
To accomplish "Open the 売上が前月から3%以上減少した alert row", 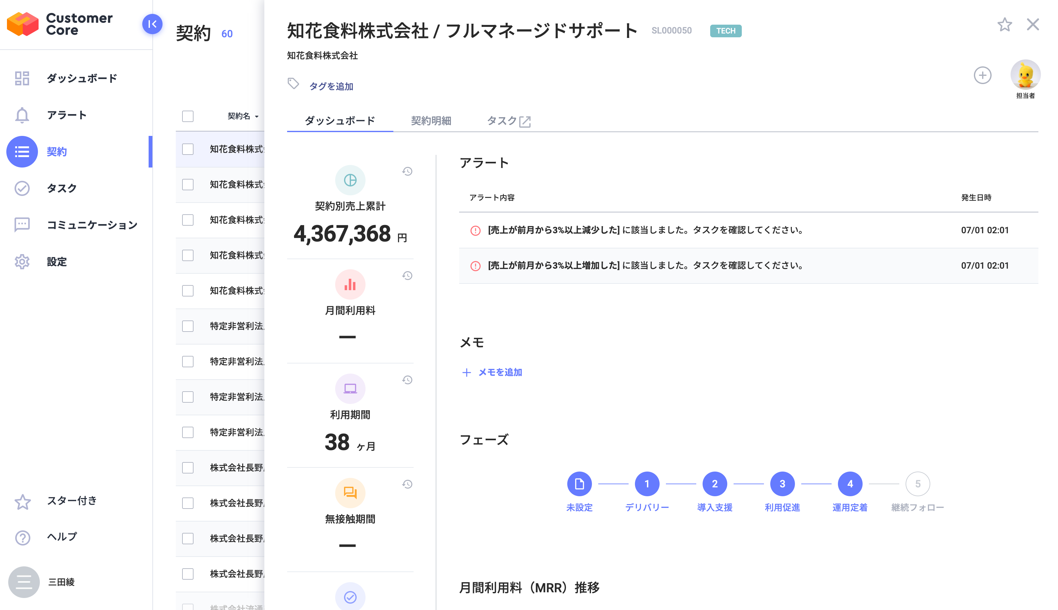I will point(645,230).
